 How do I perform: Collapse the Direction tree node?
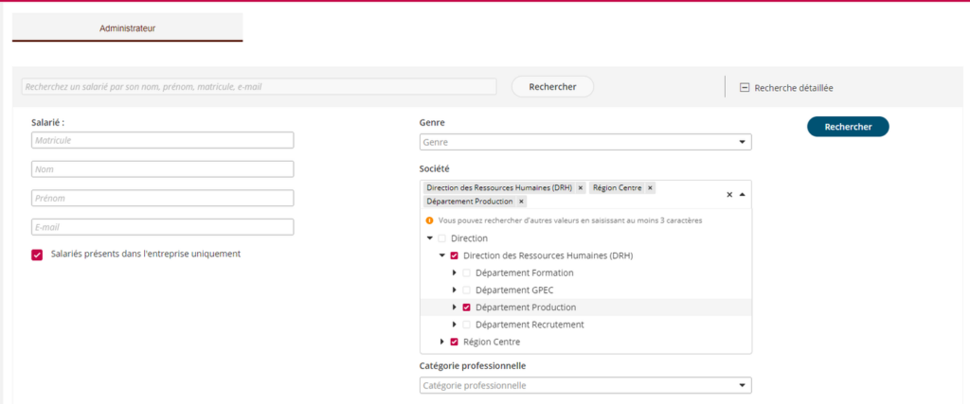(x=430, y=238)
